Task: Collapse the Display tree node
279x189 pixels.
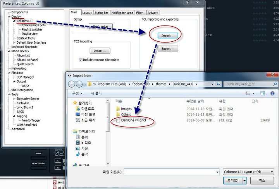Action: (x=9, y=17)
